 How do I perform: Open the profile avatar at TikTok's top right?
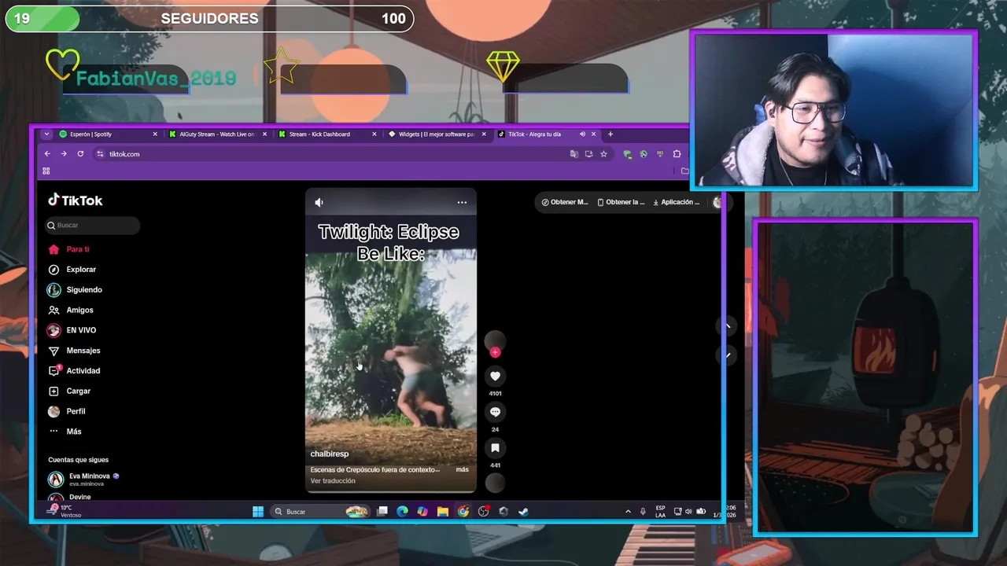717,202
